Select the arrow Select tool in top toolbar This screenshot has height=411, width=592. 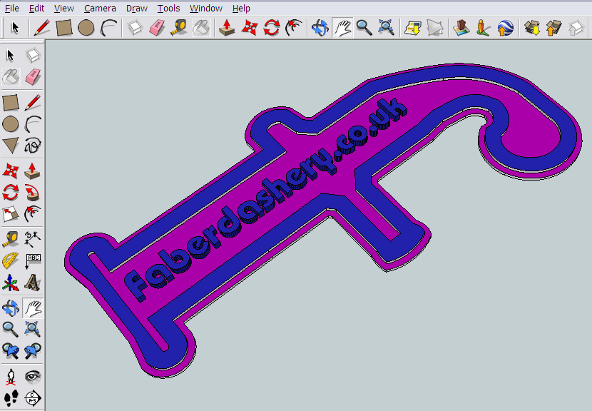click(15, 28)
